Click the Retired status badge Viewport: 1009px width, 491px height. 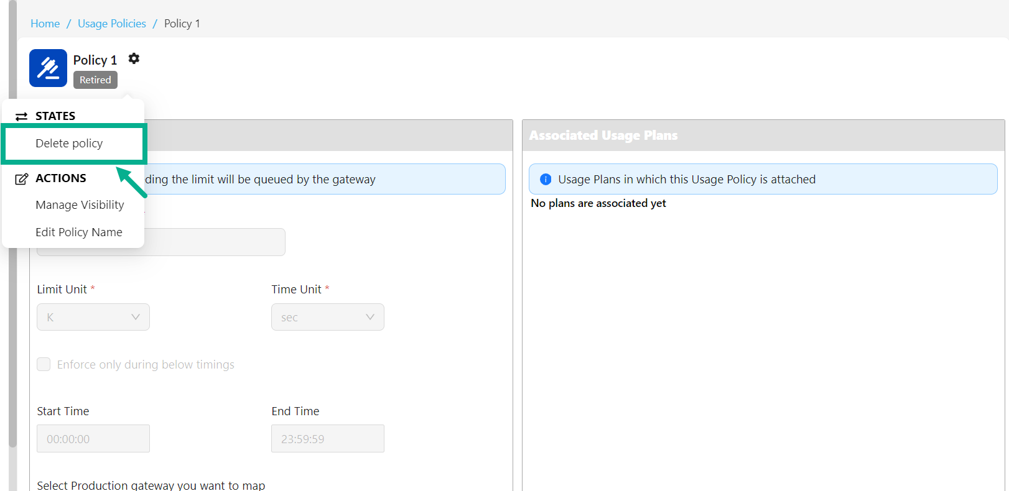pyautogui.click(x=95, y=80)
